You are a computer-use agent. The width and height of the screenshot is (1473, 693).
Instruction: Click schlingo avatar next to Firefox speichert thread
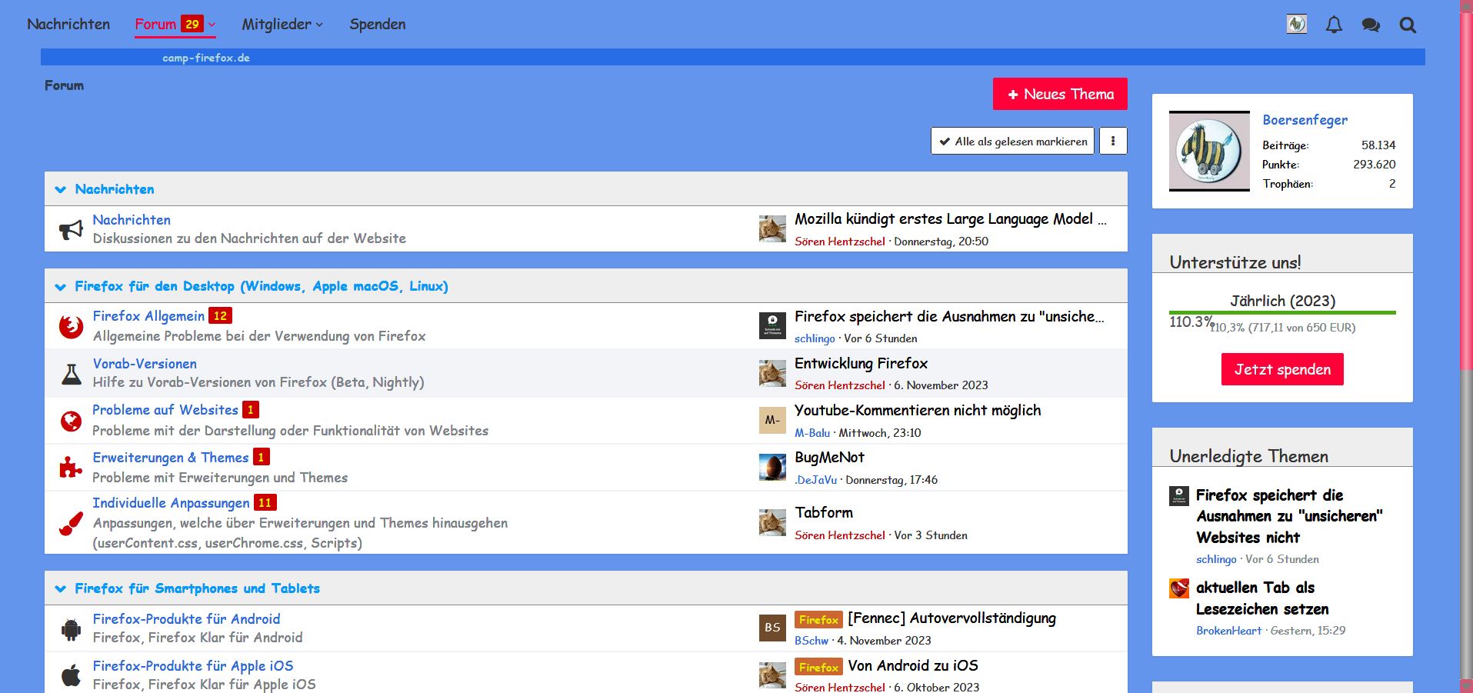772,326
